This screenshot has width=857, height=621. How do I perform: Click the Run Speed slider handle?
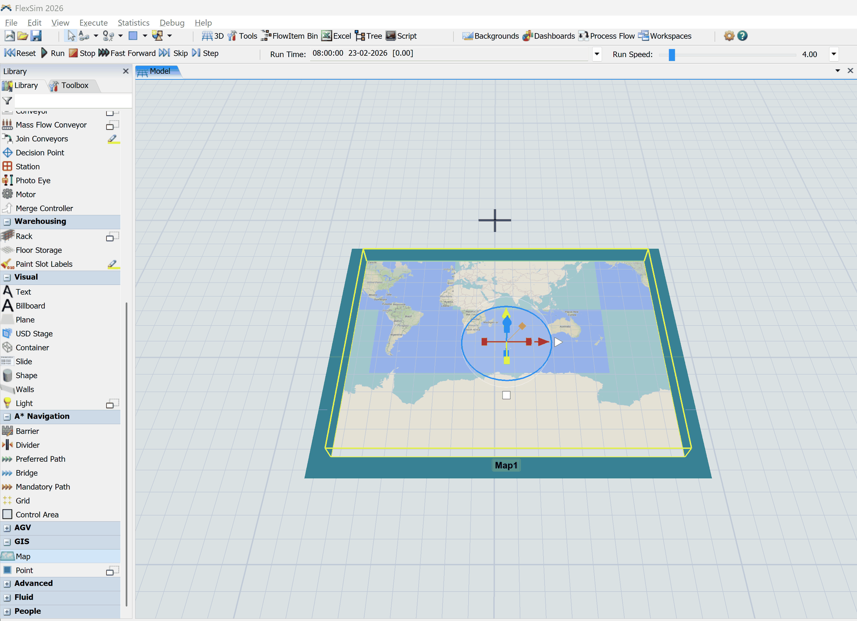pyautogui.click(x=672, y=54)
